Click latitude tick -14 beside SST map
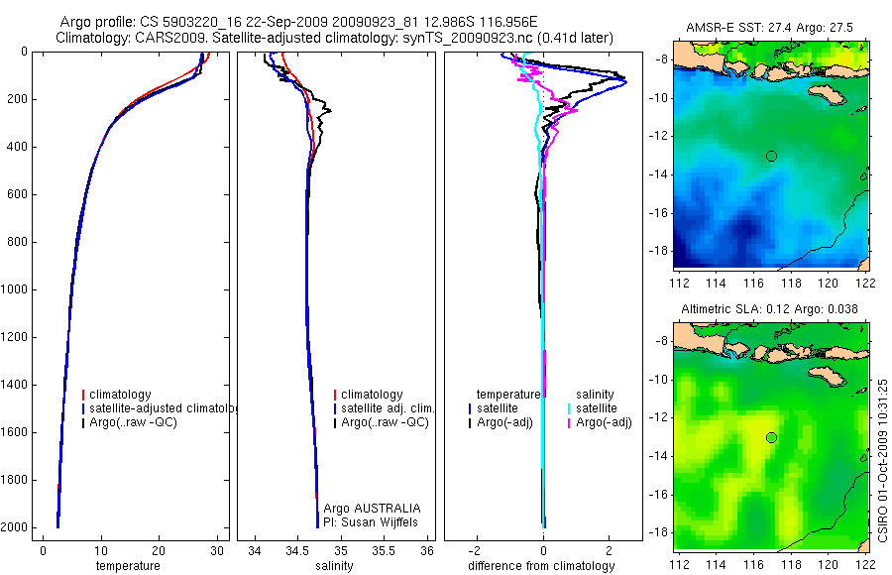The width and height of the screenshot is (892, 575). (658, 174)
